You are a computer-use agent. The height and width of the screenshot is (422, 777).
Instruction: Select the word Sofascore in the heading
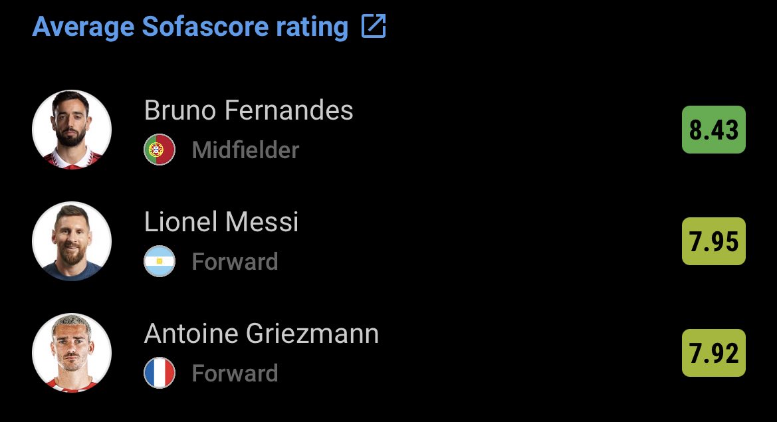205,27
